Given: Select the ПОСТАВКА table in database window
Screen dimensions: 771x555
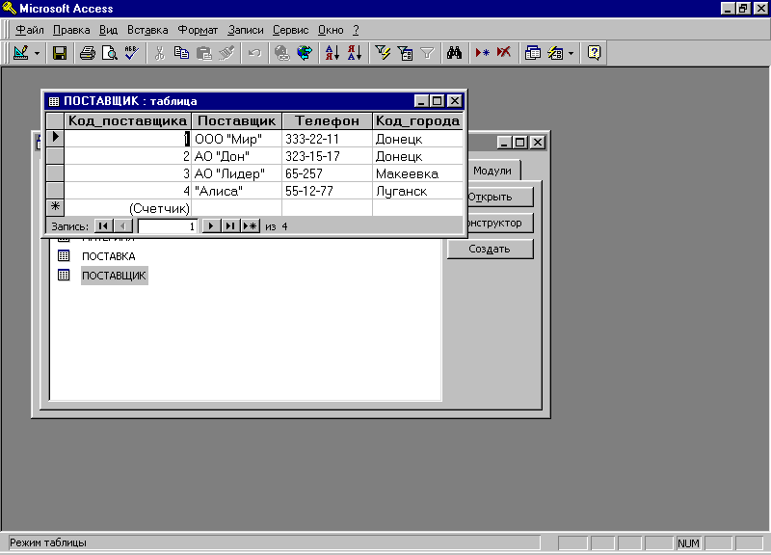Looking at the screenshot, I should click(108, 256).
